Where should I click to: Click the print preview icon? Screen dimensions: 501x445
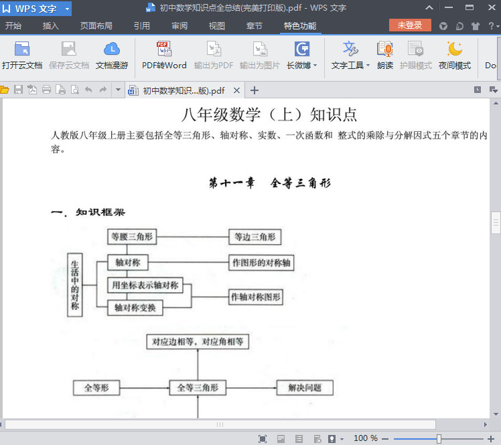tap(75, 90)
